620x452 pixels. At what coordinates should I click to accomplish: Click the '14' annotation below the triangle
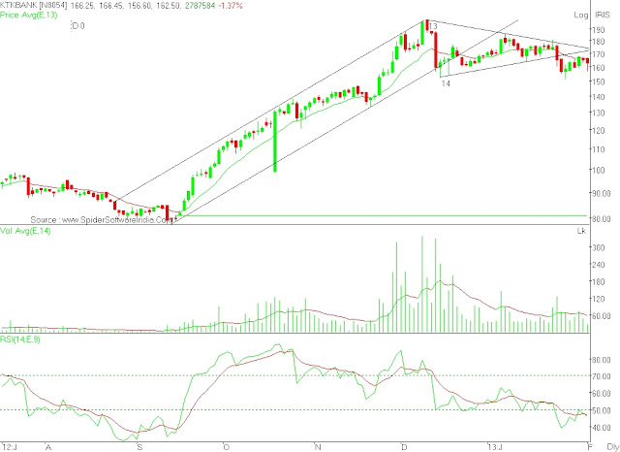[x=446, y=83]
